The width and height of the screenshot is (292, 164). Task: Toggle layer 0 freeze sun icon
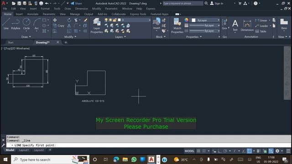[110, 20]
